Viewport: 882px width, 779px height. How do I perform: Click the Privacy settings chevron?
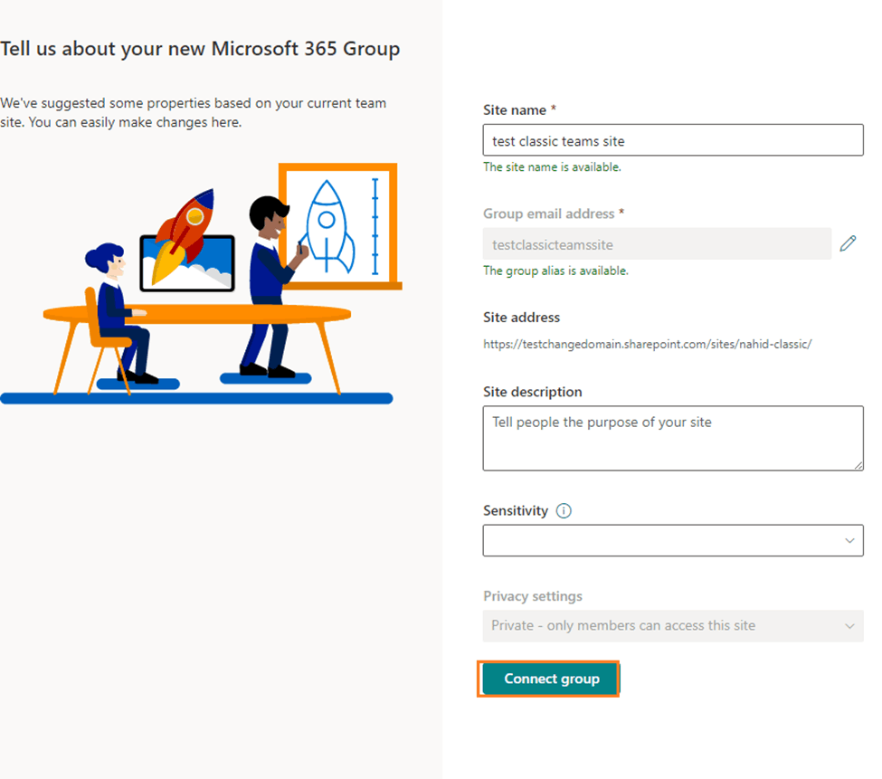850,625
